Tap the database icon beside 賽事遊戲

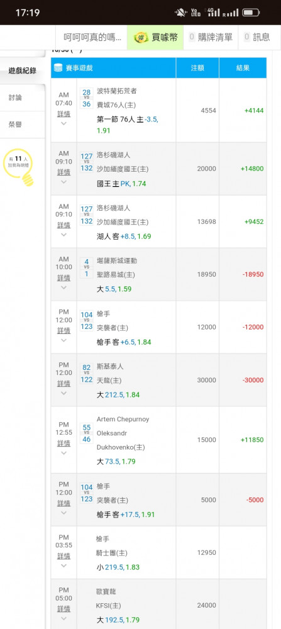[58, 68]
